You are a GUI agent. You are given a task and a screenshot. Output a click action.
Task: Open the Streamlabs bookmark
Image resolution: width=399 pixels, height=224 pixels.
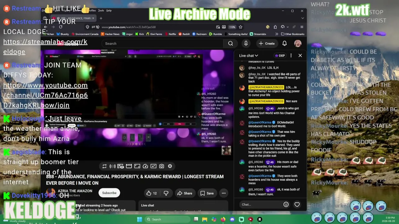tap(258, 34)
